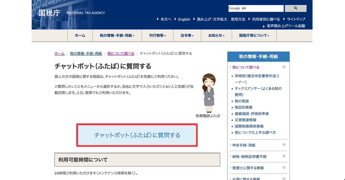Open 法令等 navigation dropdown
The width and height of the screenshot is (345, 180).
tap(187, 36)
